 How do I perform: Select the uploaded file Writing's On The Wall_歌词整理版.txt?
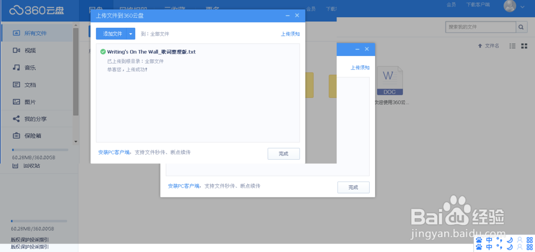pos(151,52)
